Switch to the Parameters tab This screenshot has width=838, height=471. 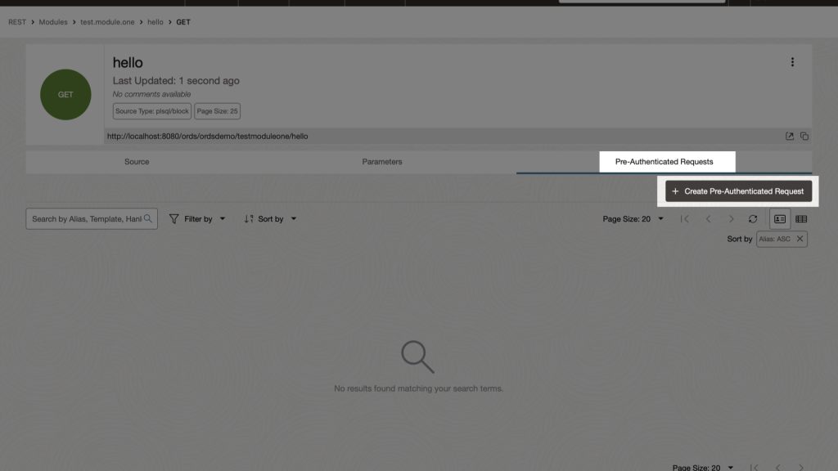pos(381,162)
